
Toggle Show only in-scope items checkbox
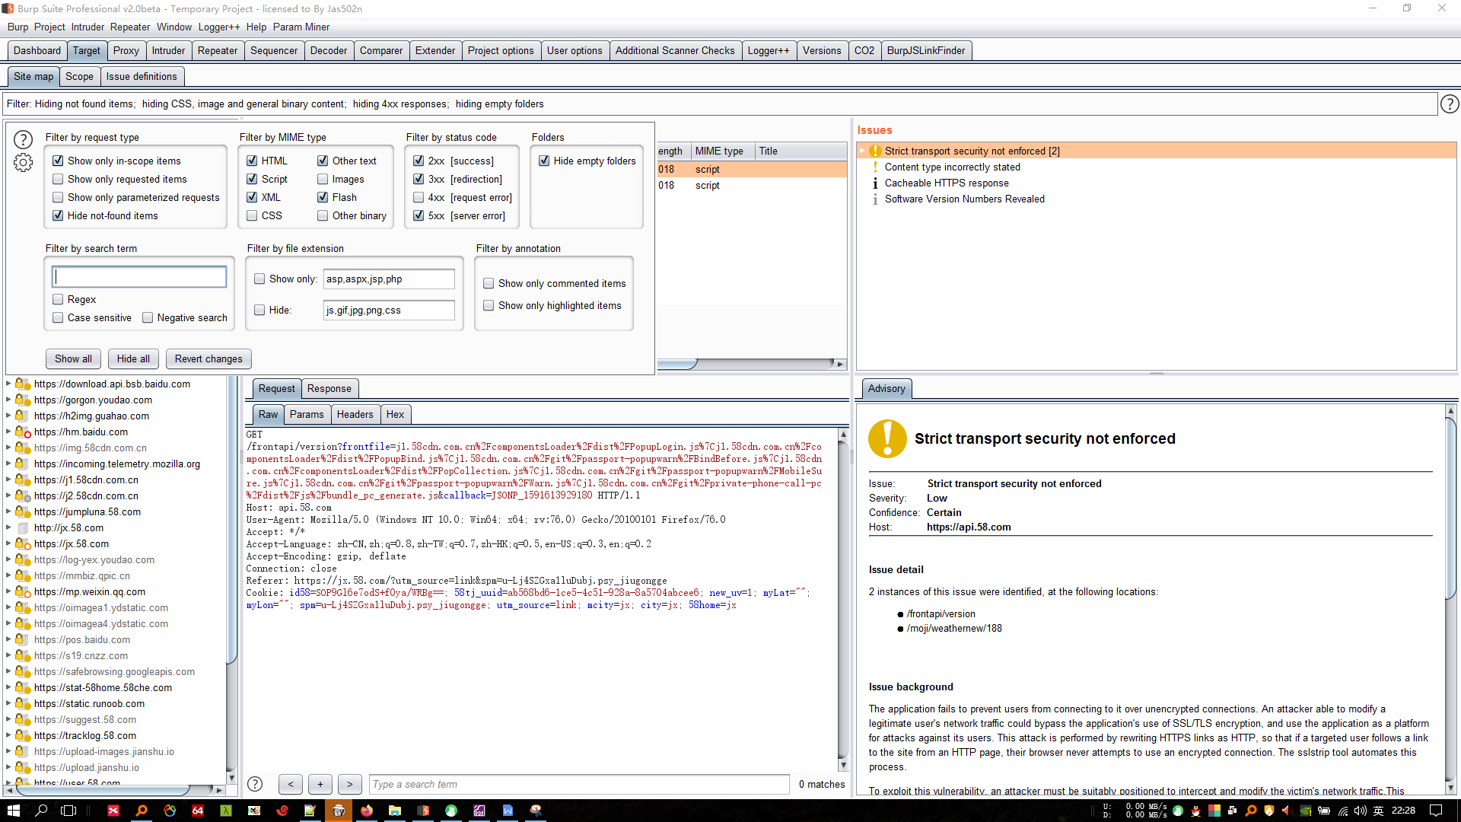(58, 161)
